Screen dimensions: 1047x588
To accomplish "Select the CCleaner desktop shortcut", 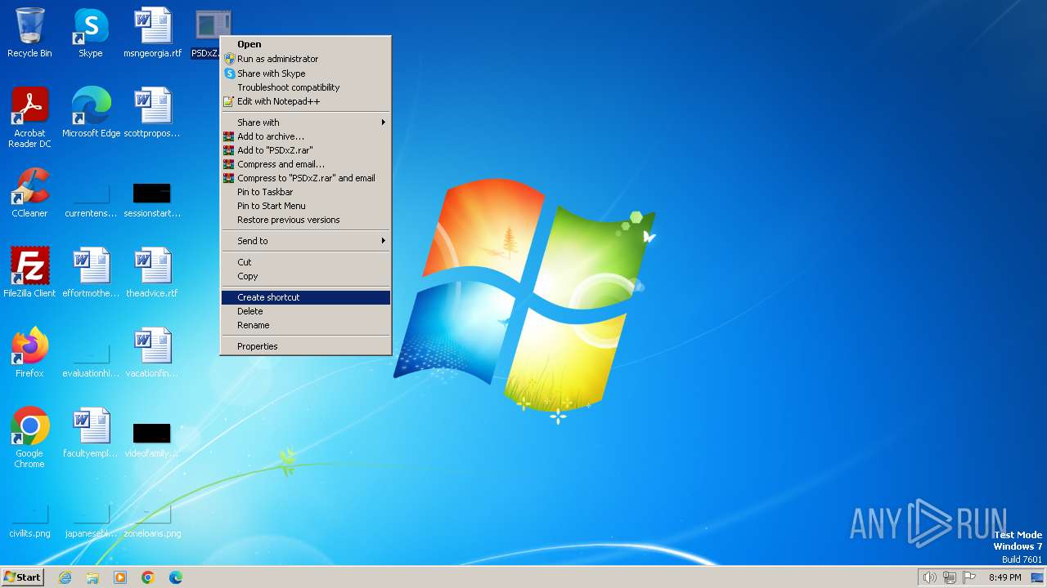I will [x=29, y=193].
